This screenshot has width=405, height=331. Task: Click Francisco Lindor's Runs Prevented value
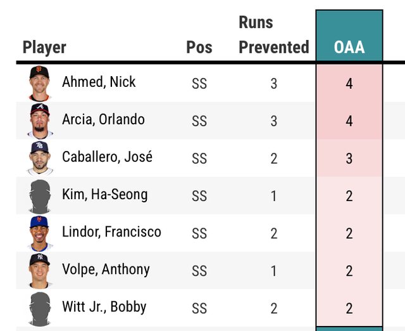[273, 233]
